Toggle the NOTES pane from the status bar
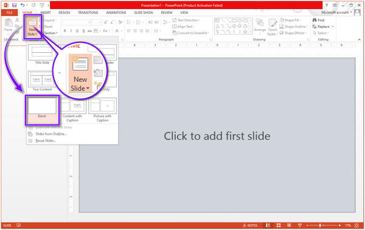Image resolution: width=365 pixels, height=230 pixels. tap(250, 225)
